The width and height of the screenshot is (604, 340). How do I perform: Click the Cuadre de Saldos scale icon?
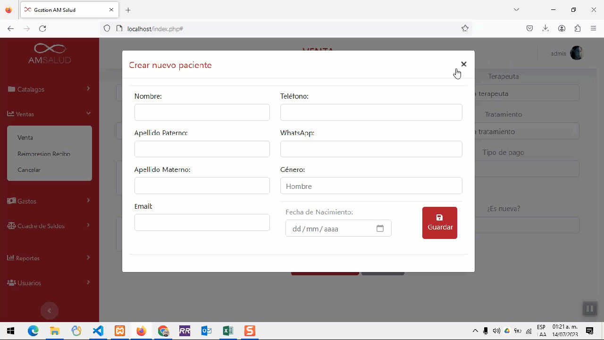point(11,226)
